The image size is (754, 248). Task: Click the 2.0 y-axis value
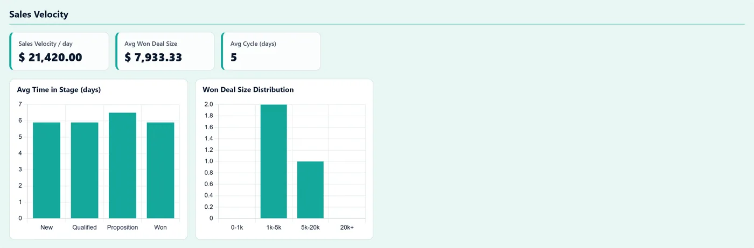click(x=208, y=104)
